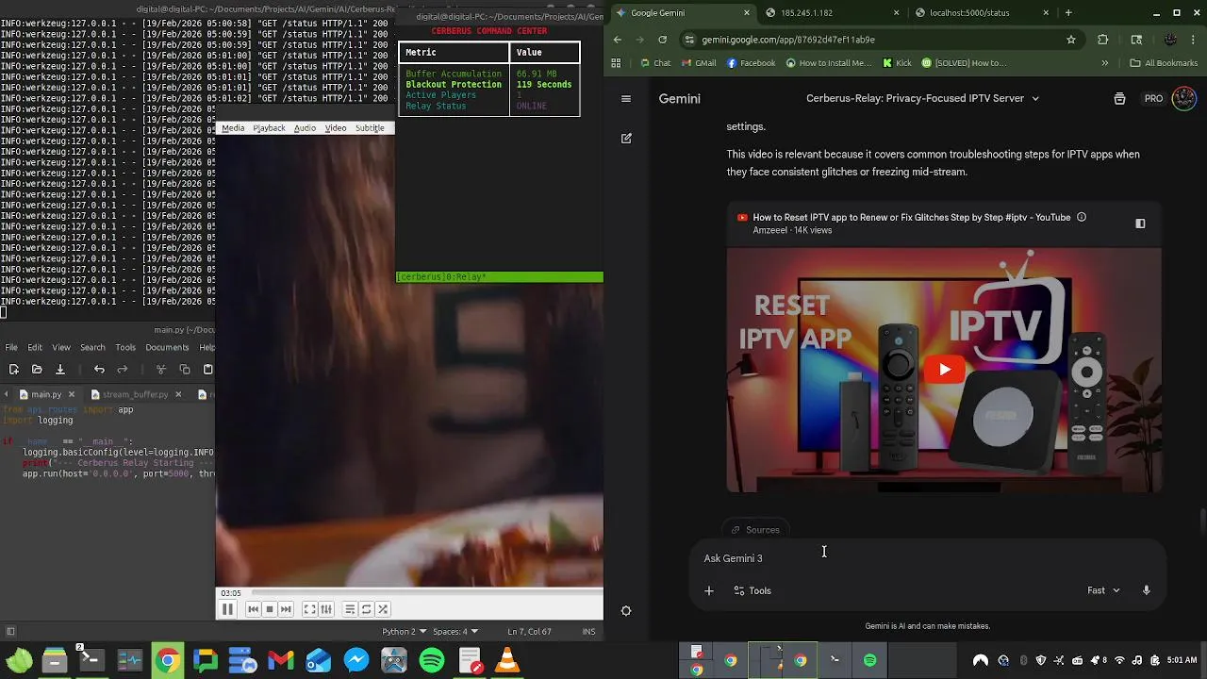Create new document in text editor
This screenshot has height=679, width=1207.
13,370
